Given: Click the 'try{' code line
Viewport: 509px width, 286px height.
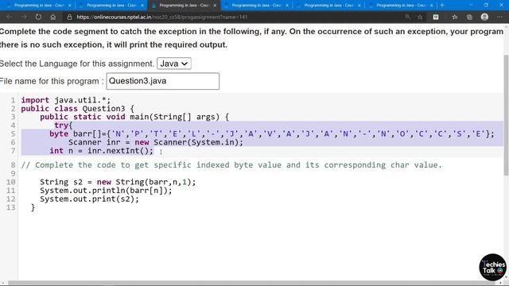Looking at the screenshot, I should pos(64,126).
